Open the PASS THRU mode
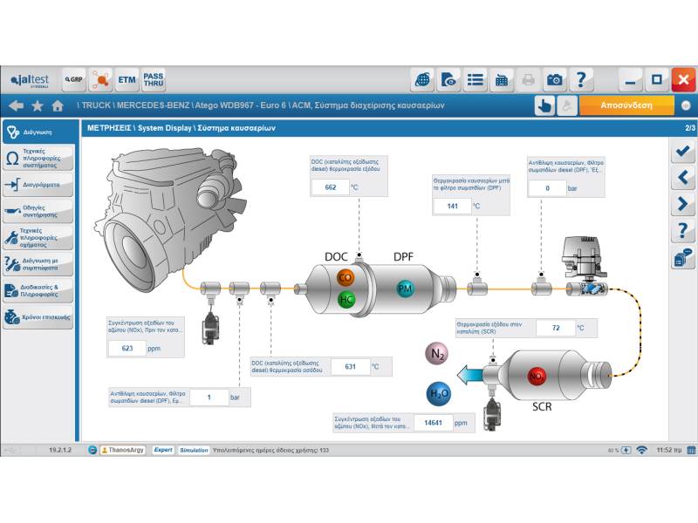The width and height of the screenshot is (698, 523). (154, 79)
